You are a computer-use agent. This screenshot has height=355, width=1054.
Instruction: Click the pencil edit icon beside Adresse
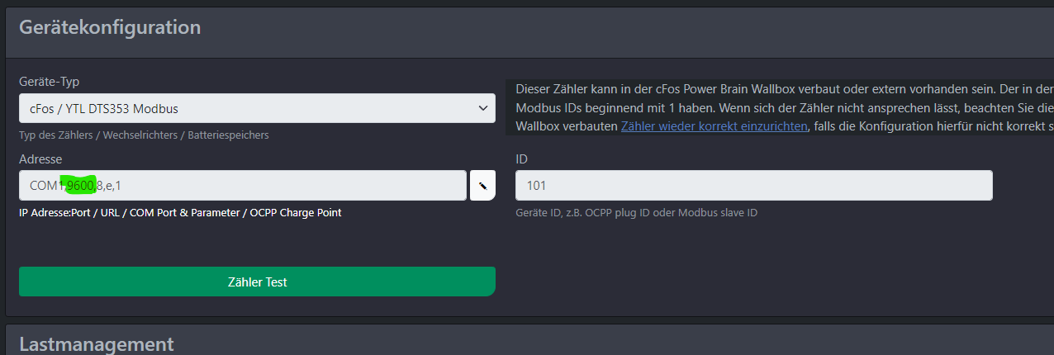coord(482,186)
